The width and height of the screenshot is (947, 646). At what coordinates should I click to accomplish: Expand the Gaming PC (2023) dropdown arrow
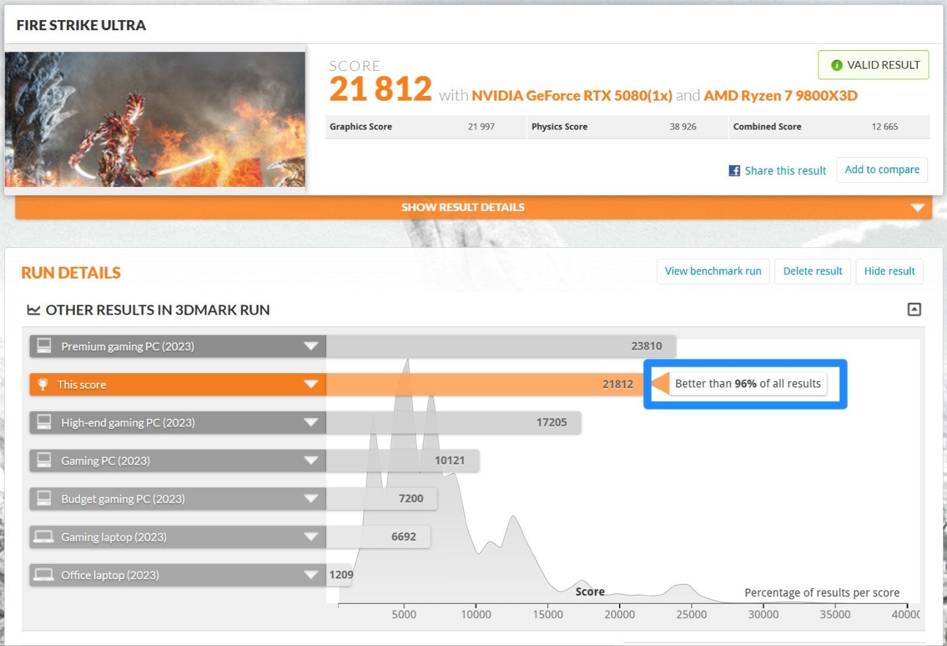[311, 460]
